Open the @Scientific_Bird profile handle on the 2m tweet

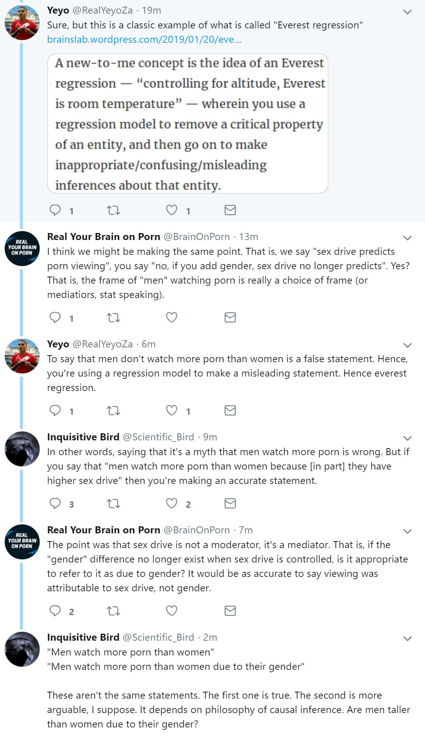point(158,637)
